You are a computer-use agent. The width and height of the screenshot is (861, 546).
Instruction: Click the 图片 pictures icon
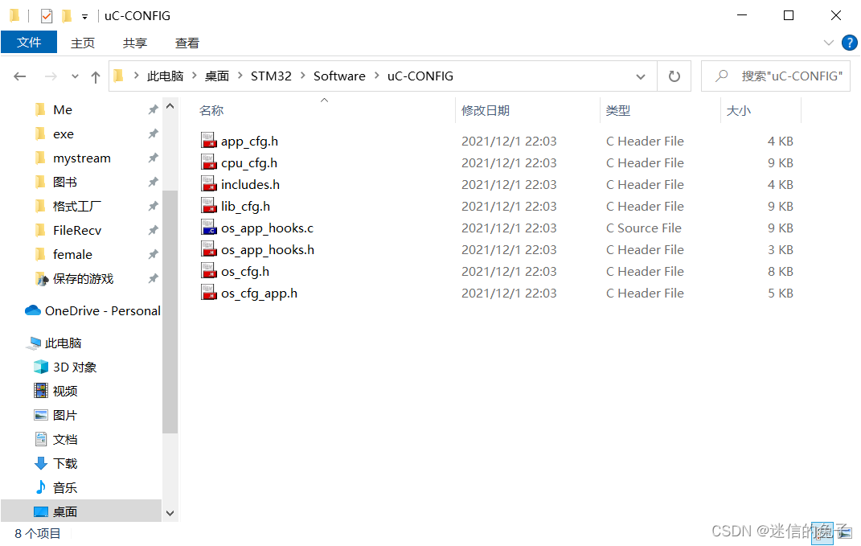coord(41,415)
